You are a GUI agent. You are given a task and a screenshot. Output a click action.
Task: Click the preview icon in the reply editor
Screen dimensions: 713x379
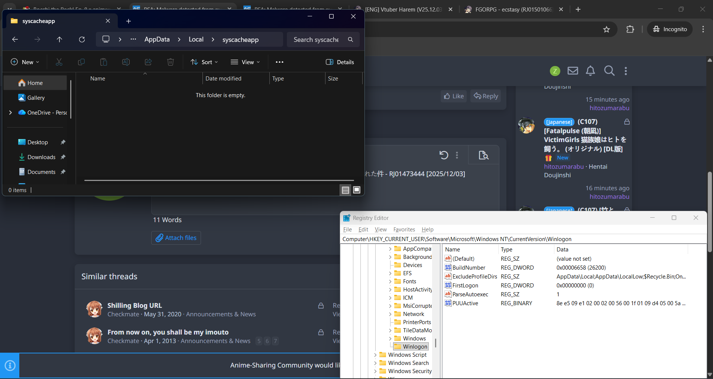(x=483, y=155)
